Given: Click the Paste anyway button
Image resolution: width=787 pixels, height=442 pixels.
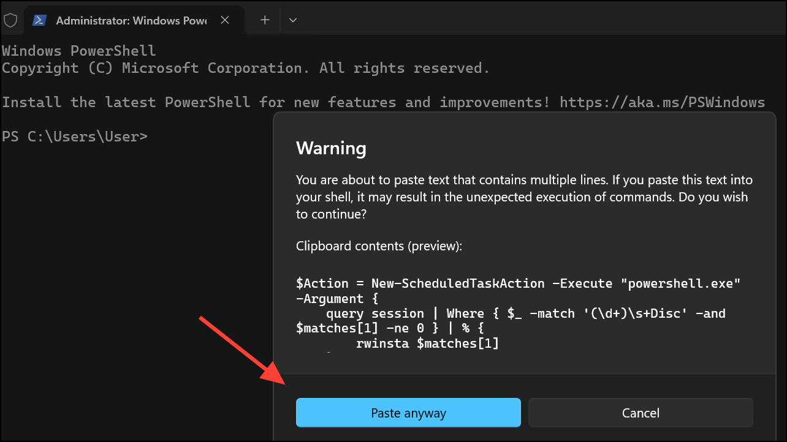Looking at the screenshot, I should pyautogui.click(x=408, y=413).
